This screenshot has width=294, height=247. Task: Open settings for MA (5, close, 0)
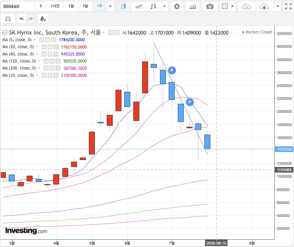(x=48, y=40)
